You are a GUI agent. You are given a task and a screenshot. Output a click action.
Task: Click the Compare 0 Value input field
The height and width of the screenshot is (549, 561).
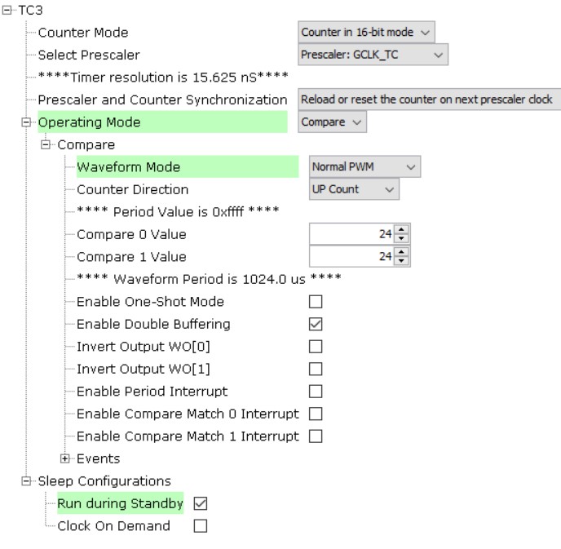351,235
